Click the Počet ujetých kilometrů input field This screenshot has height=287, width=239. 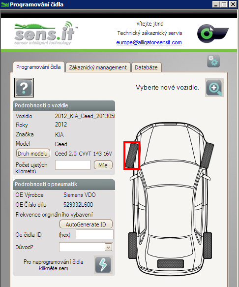[73, 165]
